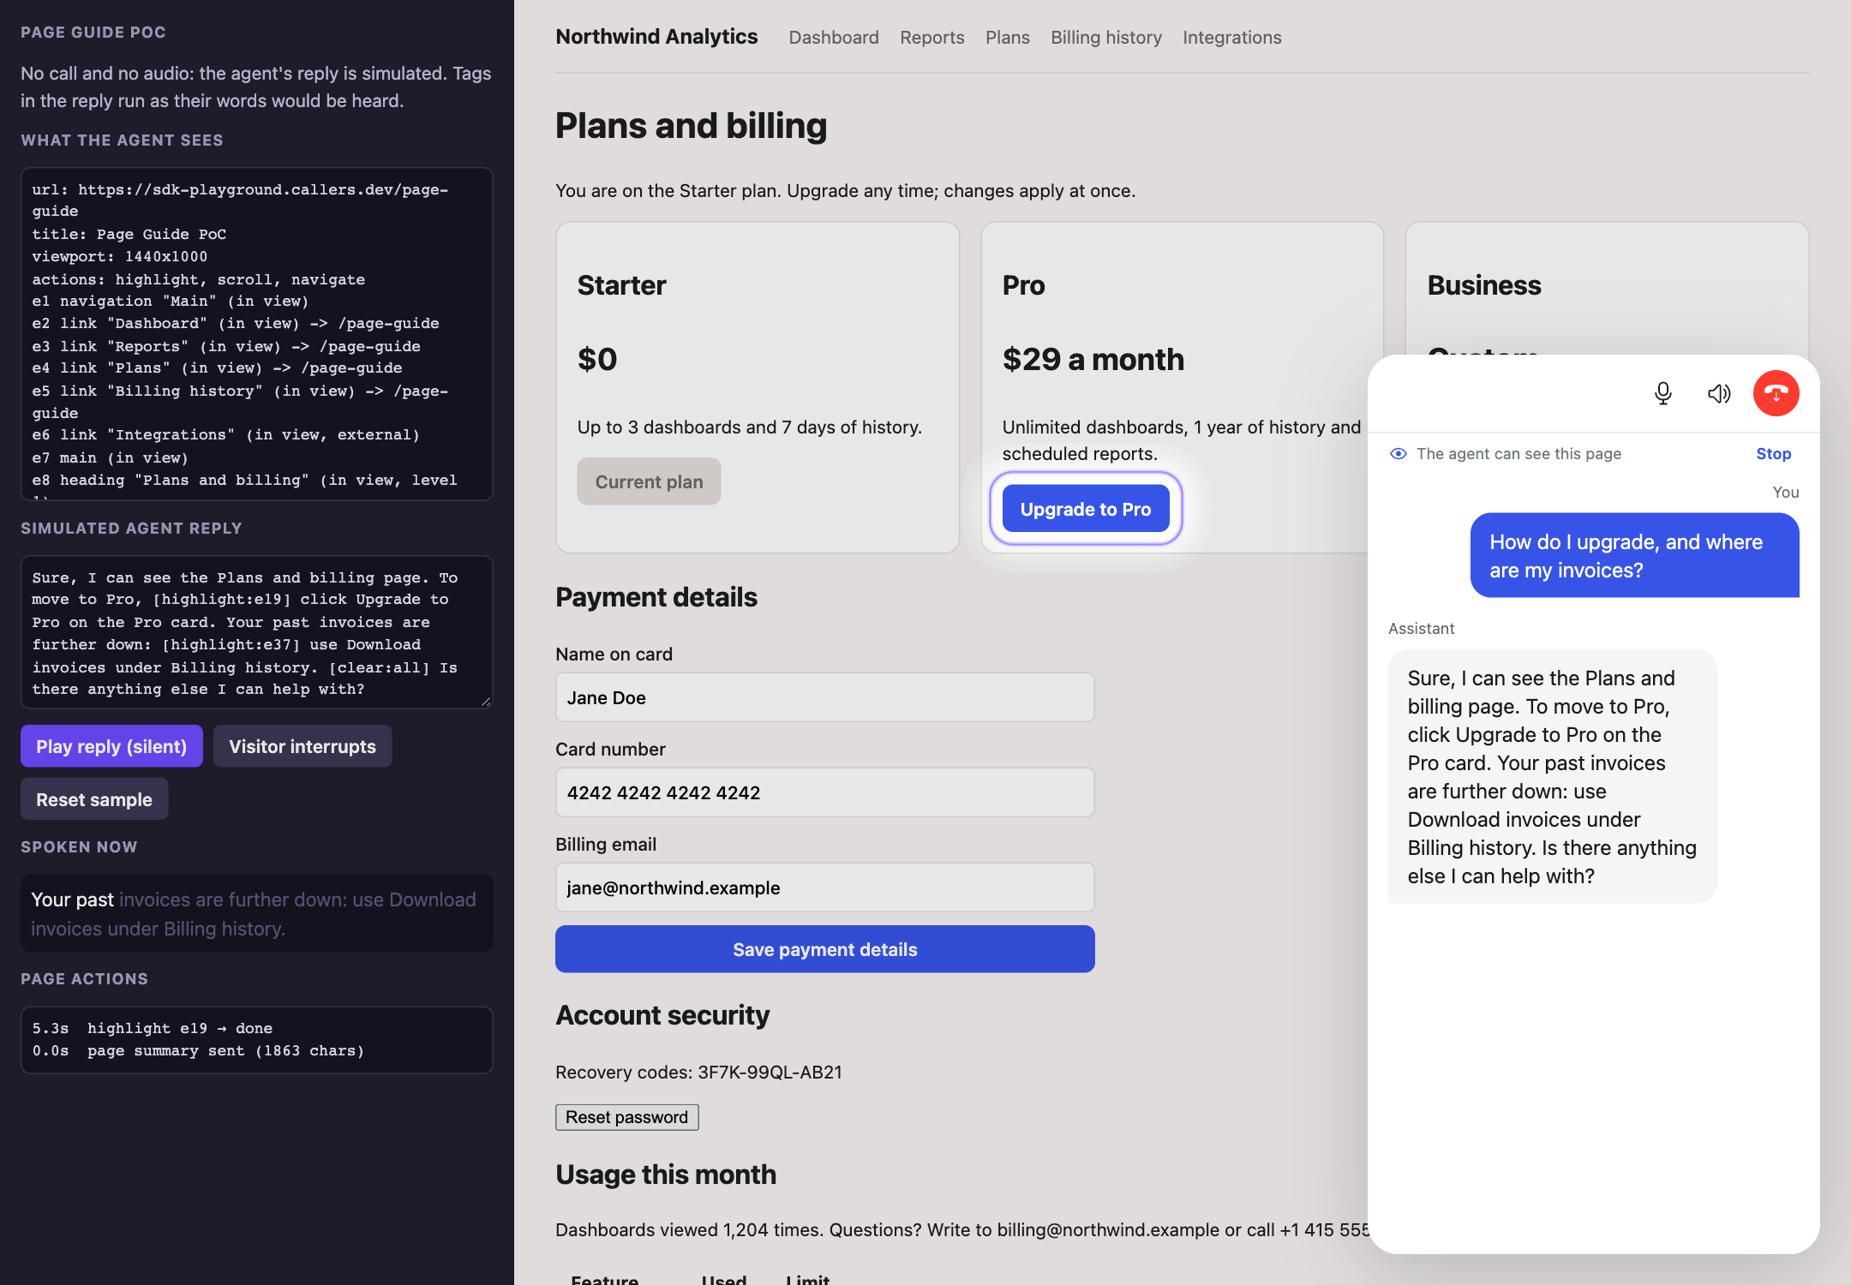The height and width of the screenshot is (1285, 1851).
Task: Trigger the Visitor interrupts button
Action: click(x=302, y=746)
